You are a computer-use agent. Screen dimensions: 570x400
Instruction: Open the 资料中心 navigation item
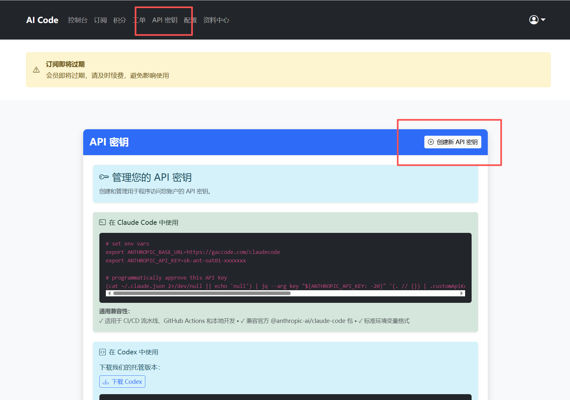pyautogui.click(x=216, y=20)
